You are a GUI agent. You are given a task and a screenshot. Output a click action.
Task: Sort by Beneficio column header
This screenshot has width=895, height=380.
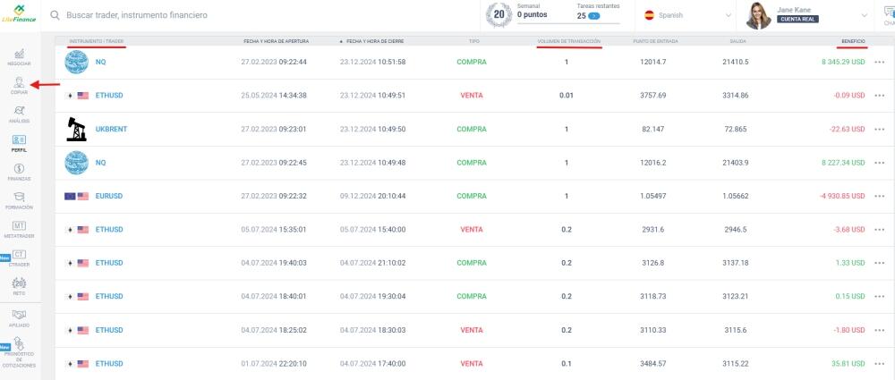[853, 42]
